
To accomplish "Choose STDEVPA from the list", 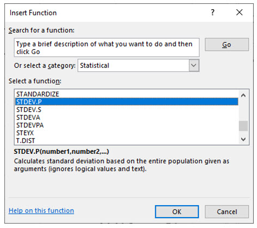I will (126, 125).
